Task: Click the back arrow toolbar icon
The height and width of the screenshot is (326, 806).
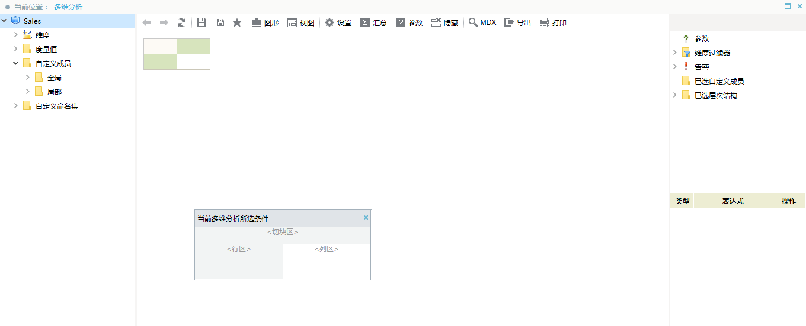Action: [146, 22]
